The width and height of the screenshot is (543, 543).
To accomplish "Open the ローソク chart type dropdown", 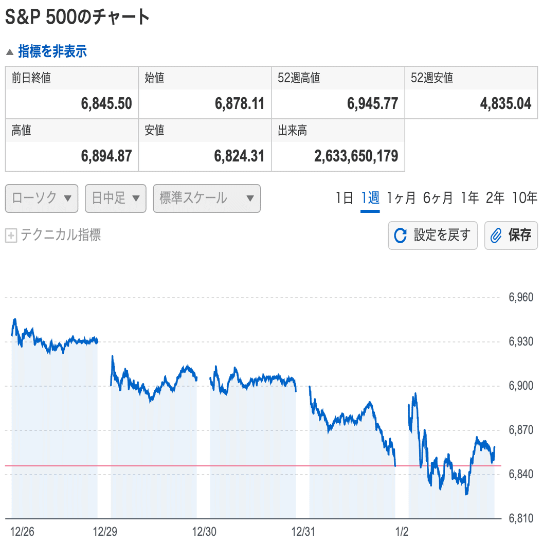I will pyautogui.click(x=42, y=198).
